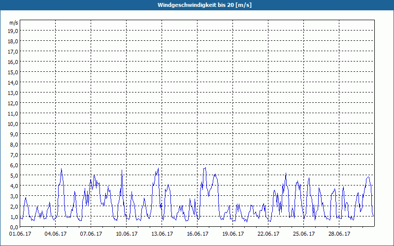Image resolution: width=394 pixels, height=246 pixels.
Task: Select the 1,0 y-axis label
Action: tap(14, 217)
